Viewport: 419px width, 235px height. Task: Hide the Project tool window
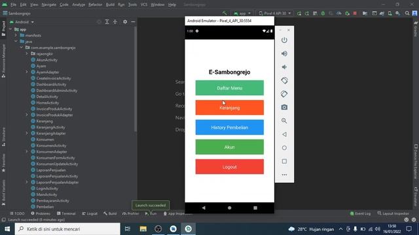pyautogui.click(x=133, y=22)
